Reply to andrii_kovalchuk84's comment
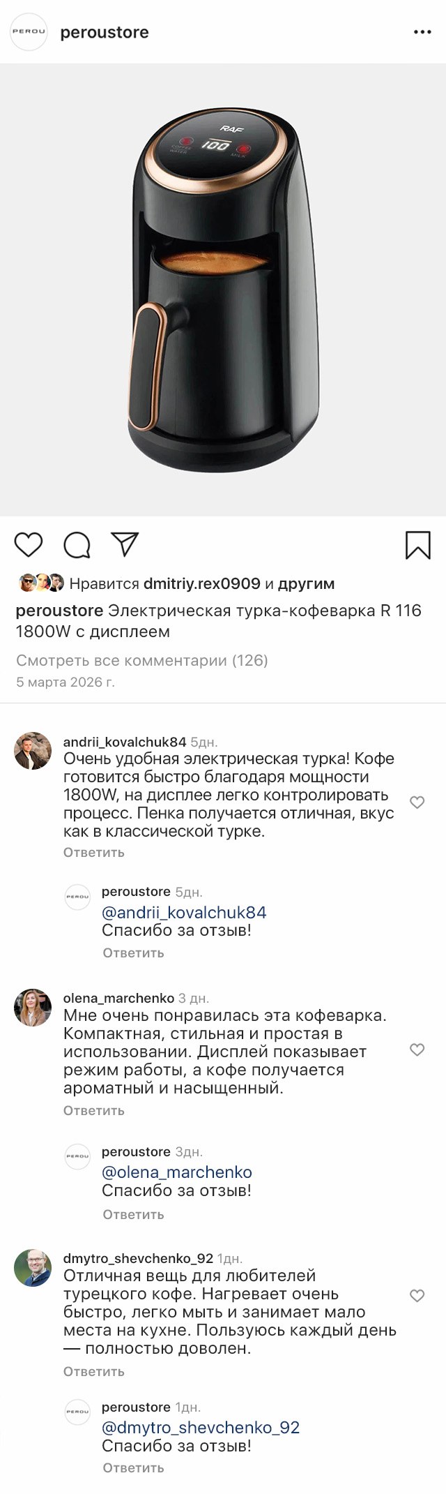The image size is (446, 1494). (93, 852)
